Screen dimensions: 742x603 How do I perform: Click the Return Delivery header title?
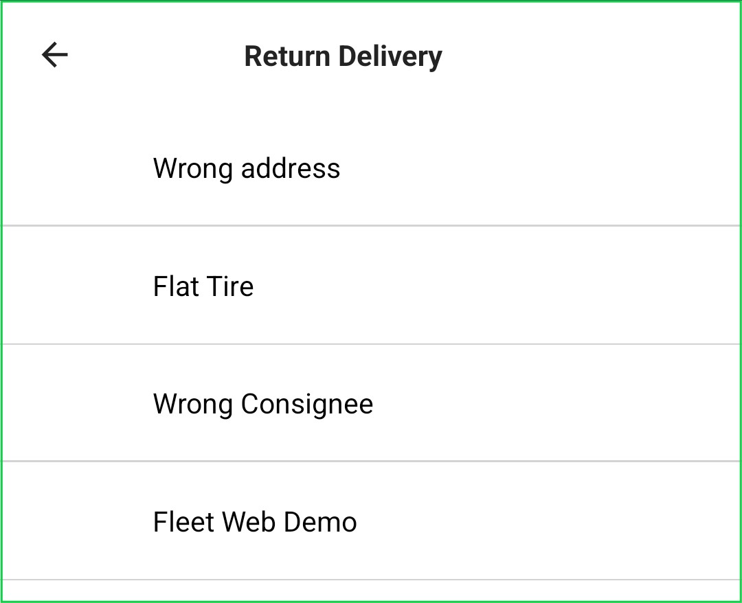(x=343, y=56)
